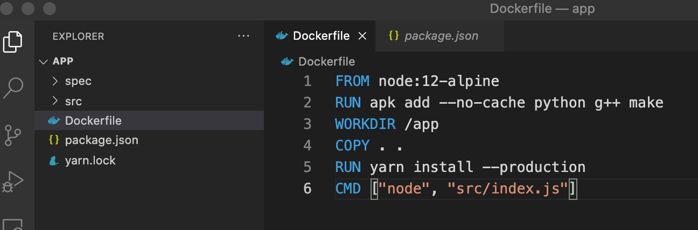Open yarn.lock from the Explorer tree
698x230 pixels.
(149, 160)
